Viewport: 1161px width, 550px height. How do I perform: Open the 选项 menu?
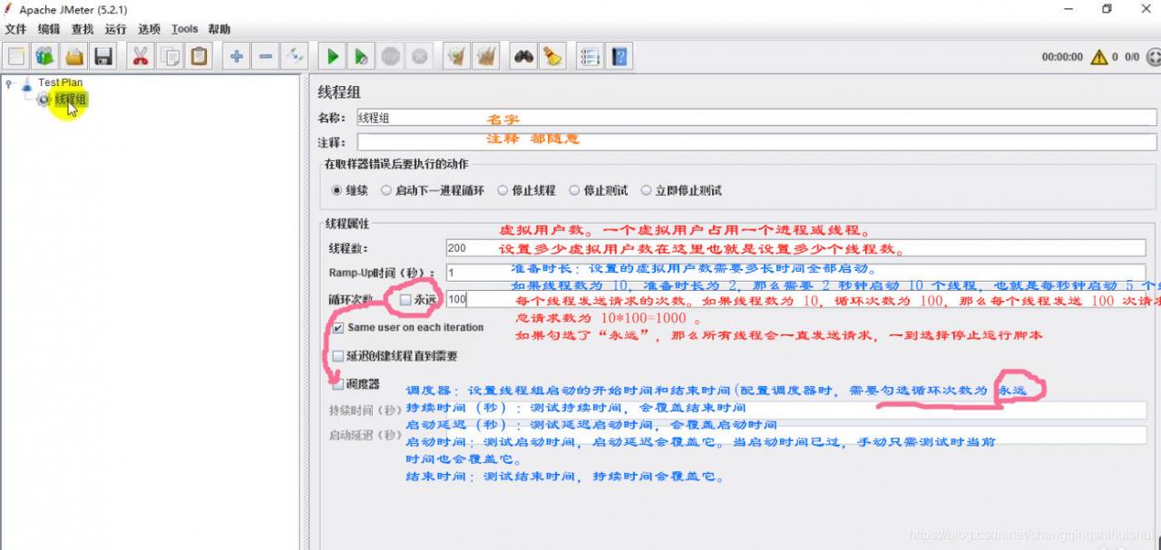(x=149, y=29)
